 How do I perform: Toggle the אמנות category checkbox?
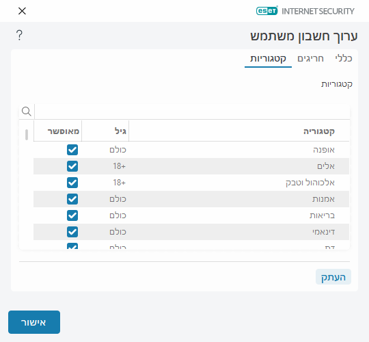tap(72, 199)
